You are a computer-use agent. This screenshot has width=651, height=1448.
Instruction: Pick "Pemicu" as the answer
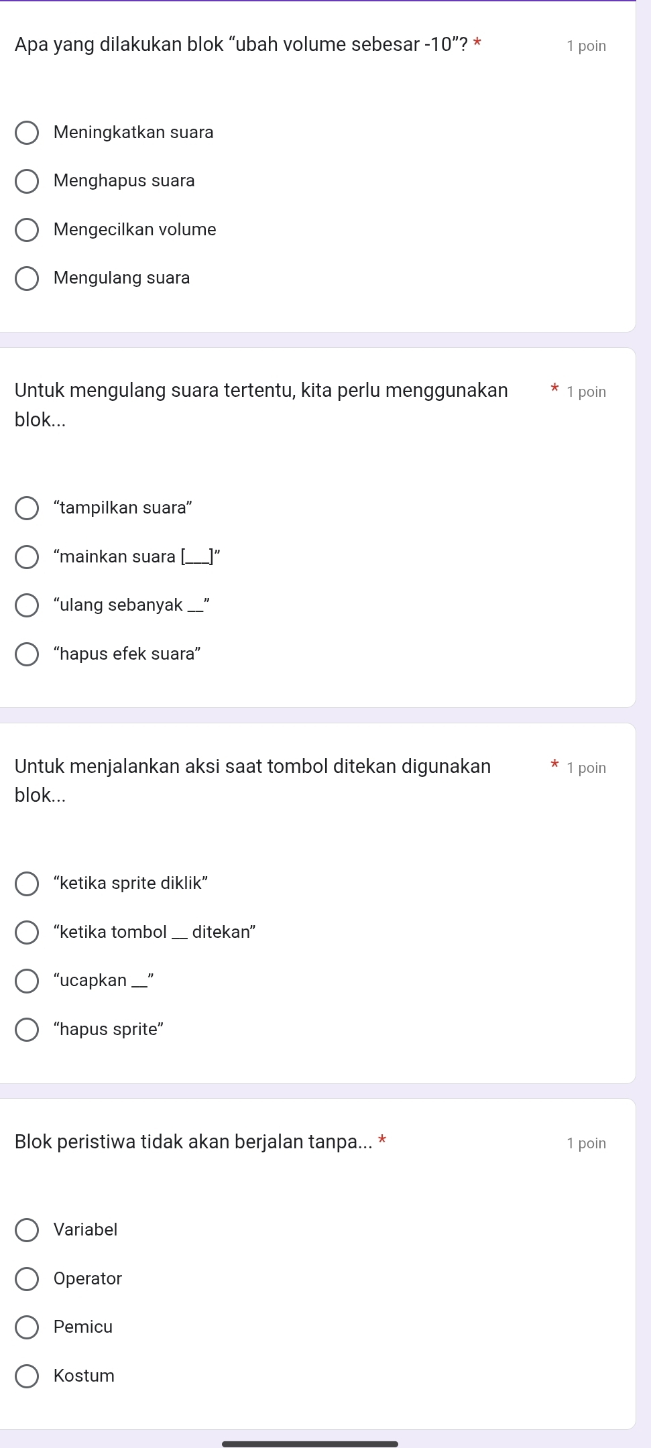27,1327
